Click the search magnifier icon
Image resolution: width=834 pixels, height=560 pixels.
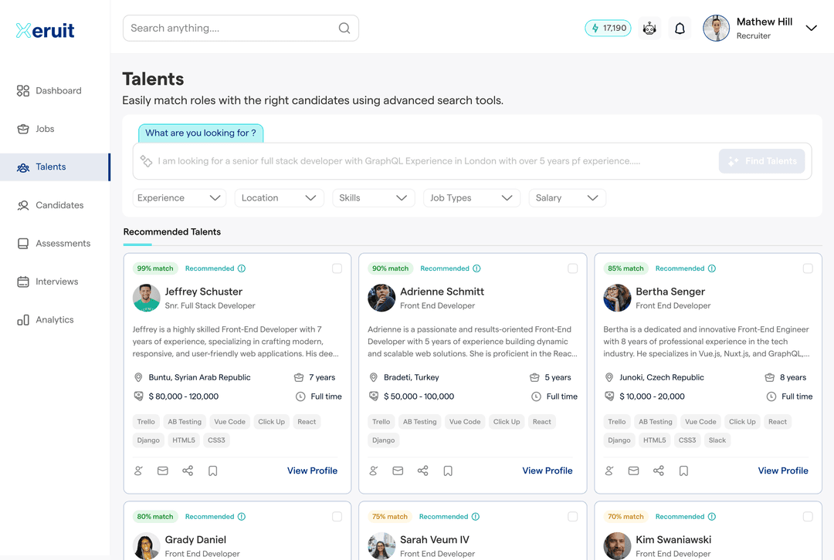click(344, 29)
